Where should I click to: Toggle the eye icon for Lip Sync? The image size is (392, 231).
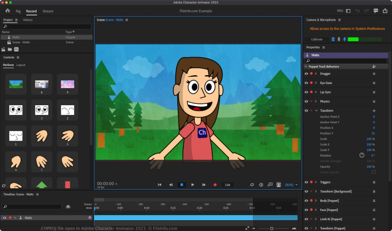306,92
